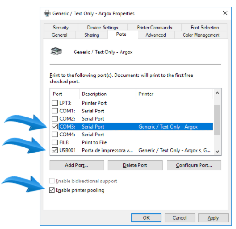The height and width of the screenshot is (229, 236).
Task: Click the Argox printer icon beside the name
Action: 56,51
